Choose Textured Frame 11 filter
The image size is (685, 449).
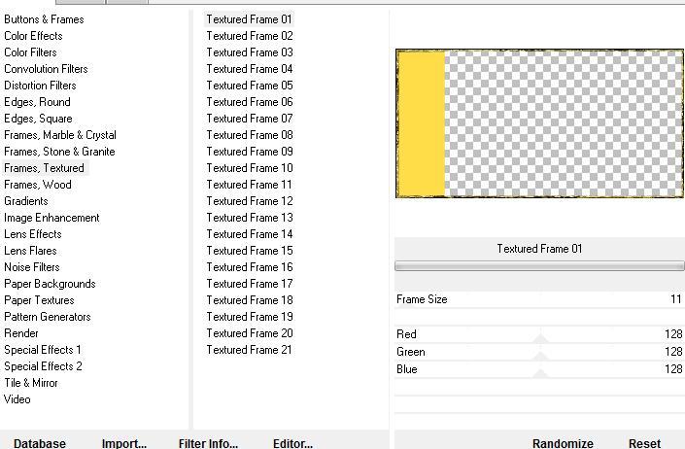click(249, 185)
